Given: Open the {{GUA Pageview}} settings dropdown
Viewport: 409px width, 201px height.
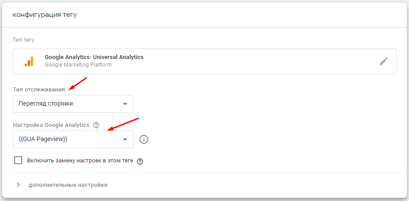Looking at the screenshot, I should coord(67,139).
